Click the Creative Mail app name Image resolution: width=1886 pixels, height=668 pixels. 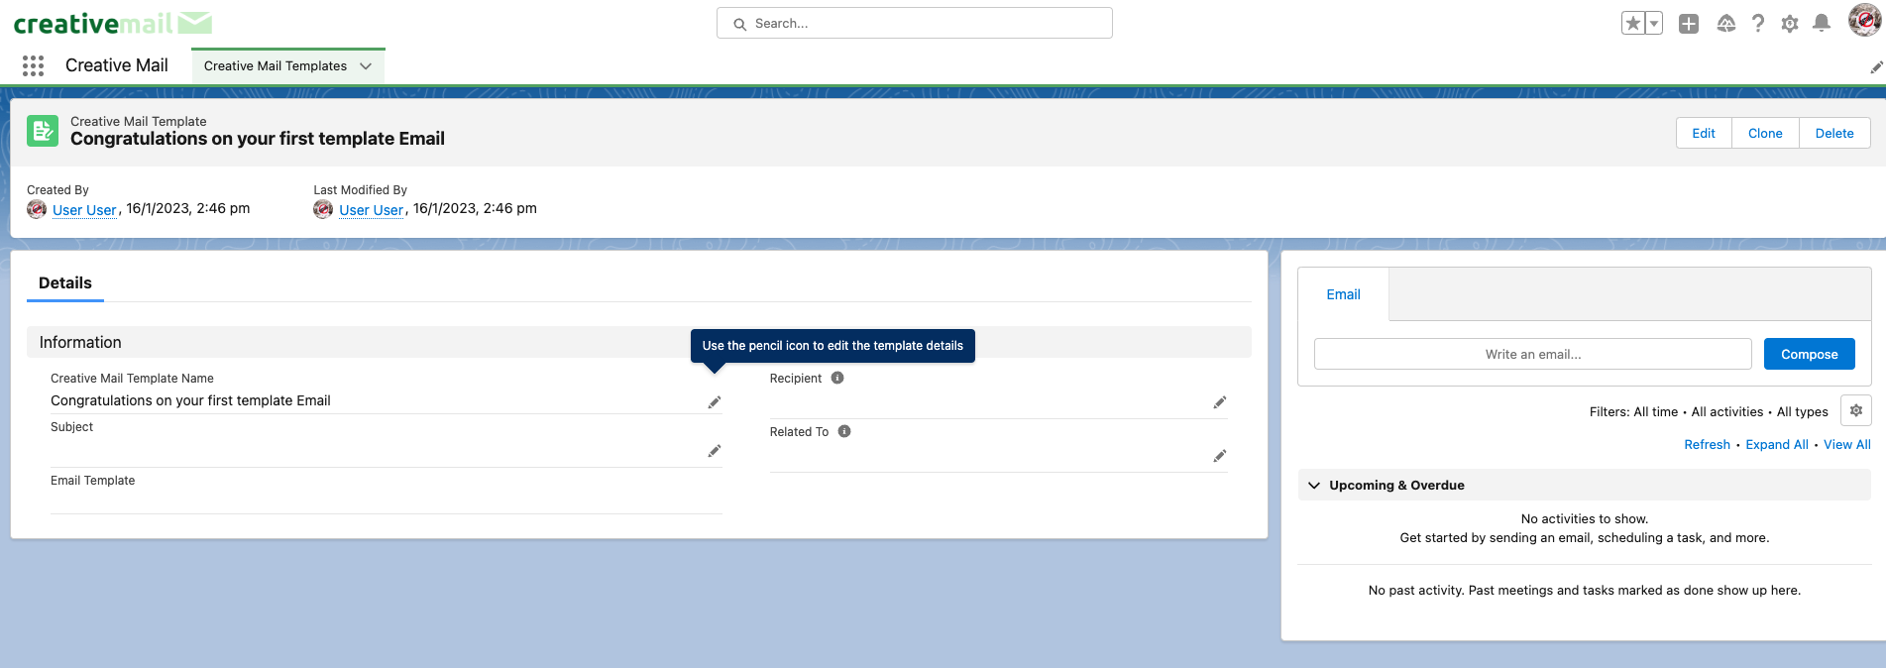pos(117,65)
